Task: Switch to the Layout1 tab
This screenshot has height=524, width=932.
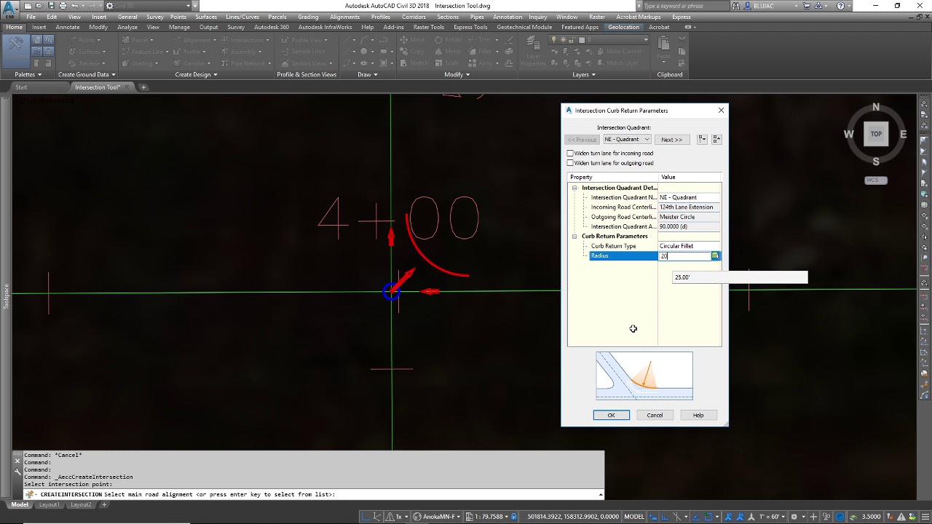Action: 50,504
